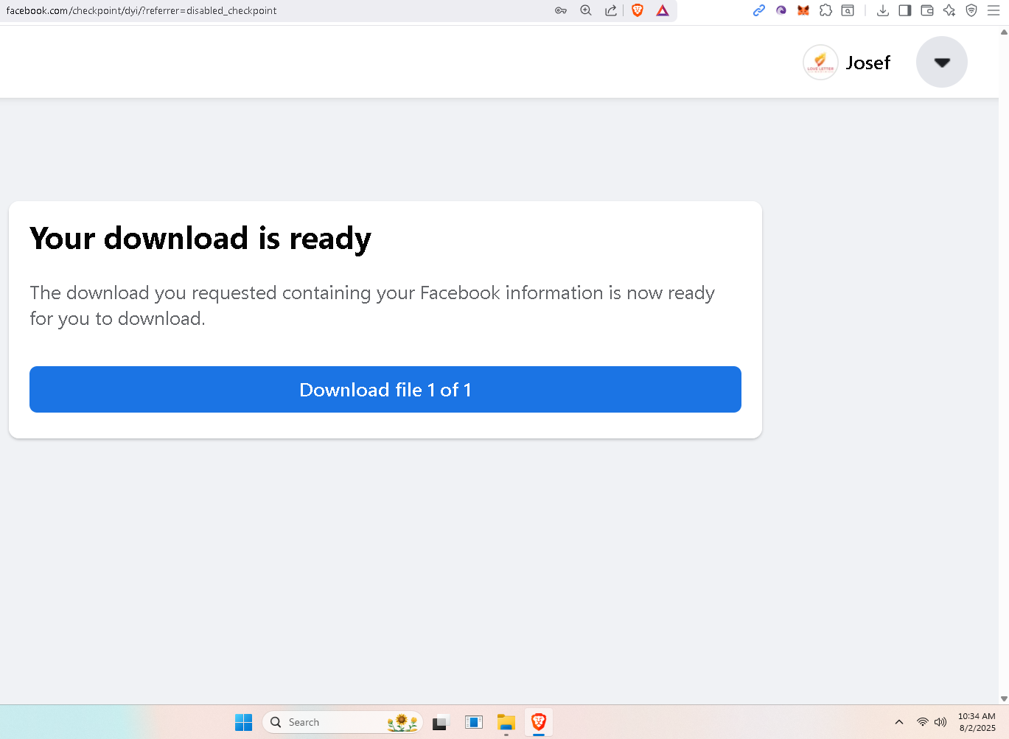Open Leo AI sparkle icon
The image size is (1009, 739).
tap(949, 10)
